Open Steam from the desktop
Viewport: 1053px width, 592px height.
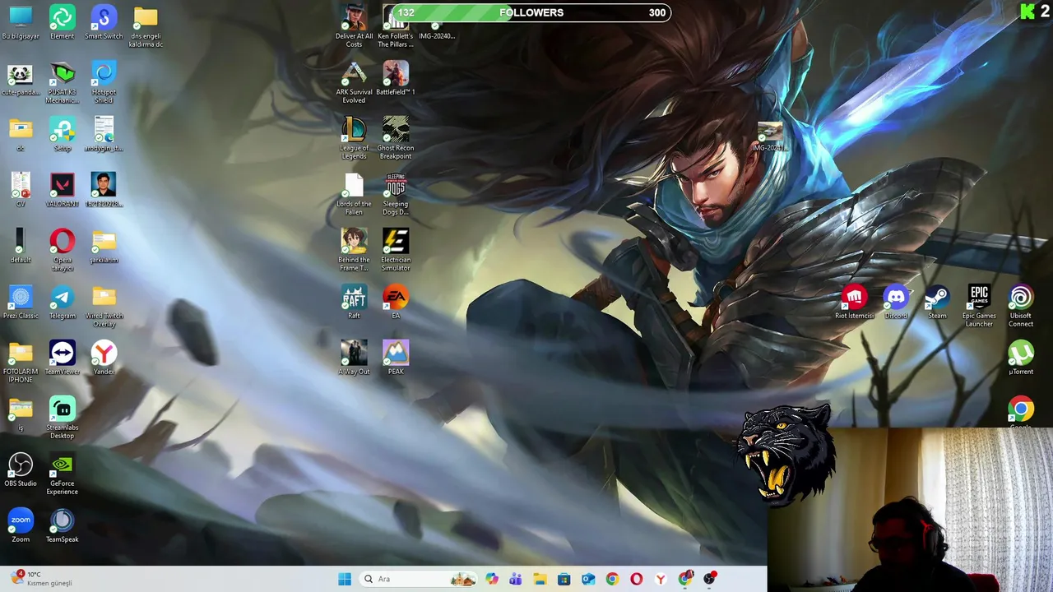point(937,302)
